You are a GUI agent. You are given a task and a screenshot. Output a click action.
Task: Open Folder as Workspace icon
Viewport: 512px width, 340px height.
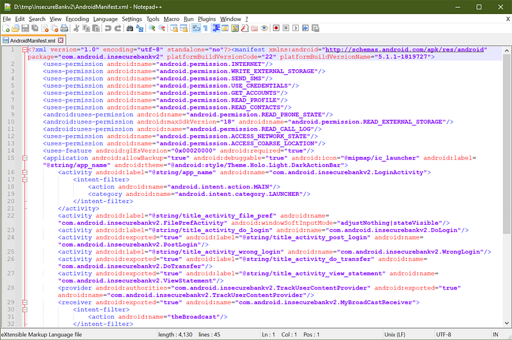click(255, 28)
